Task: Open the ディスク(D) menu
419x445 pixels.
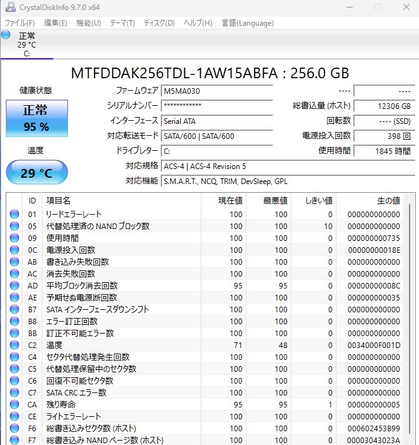Action: [159, 23]
